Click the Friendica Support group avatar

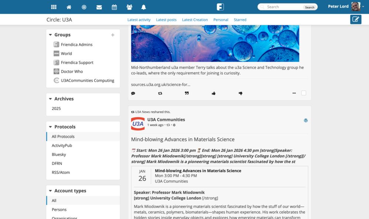(56, 62)
